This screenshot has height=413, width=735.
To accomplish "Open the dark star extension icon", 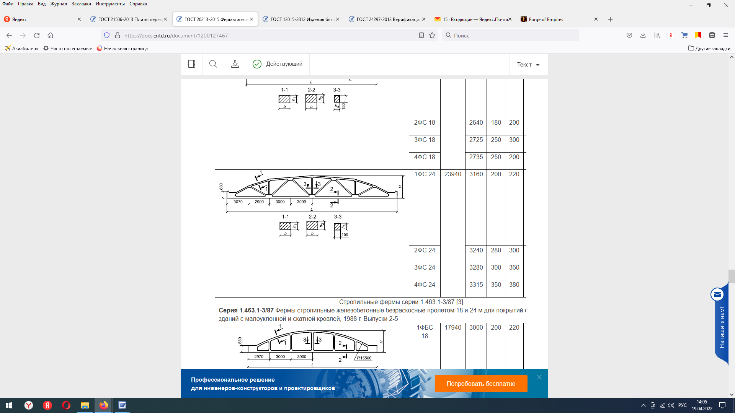I will 712,36.
